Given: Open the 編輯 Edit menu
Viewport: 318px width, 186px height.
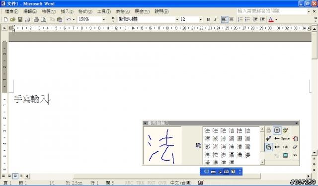Looking at the screenshot, I should tap(30, 11).
